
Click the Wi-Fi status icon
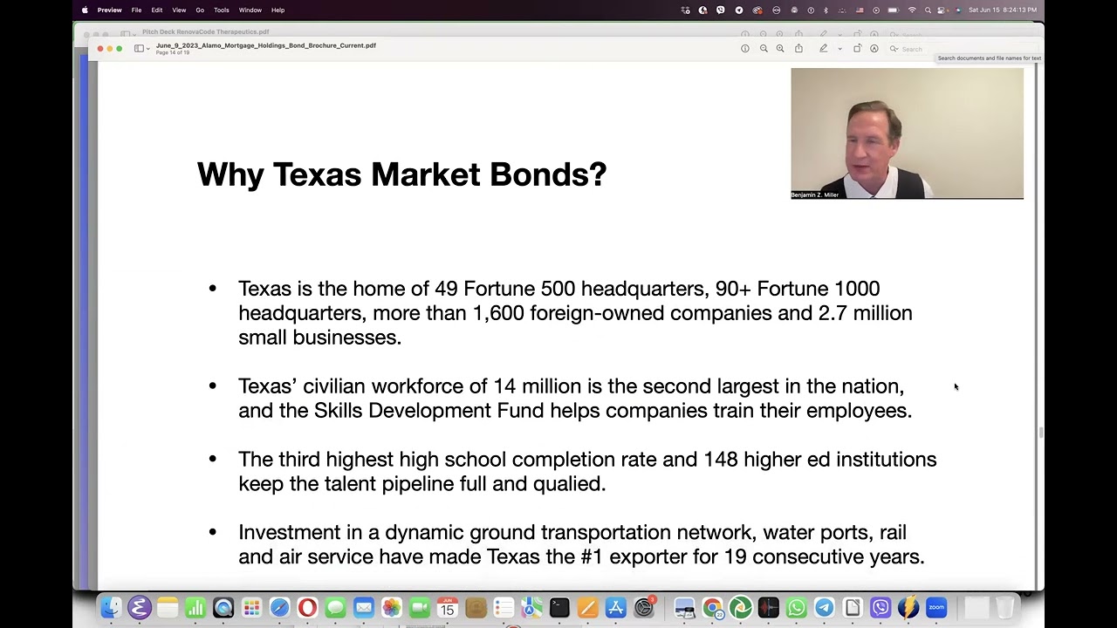[x=912, y=10]
